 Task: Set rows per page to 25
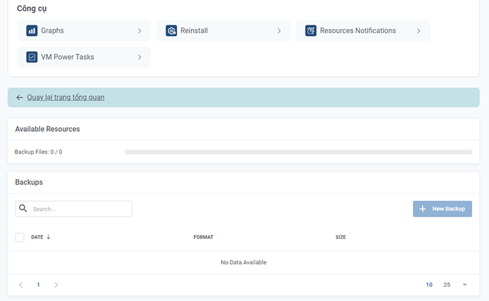pos(447,285)
